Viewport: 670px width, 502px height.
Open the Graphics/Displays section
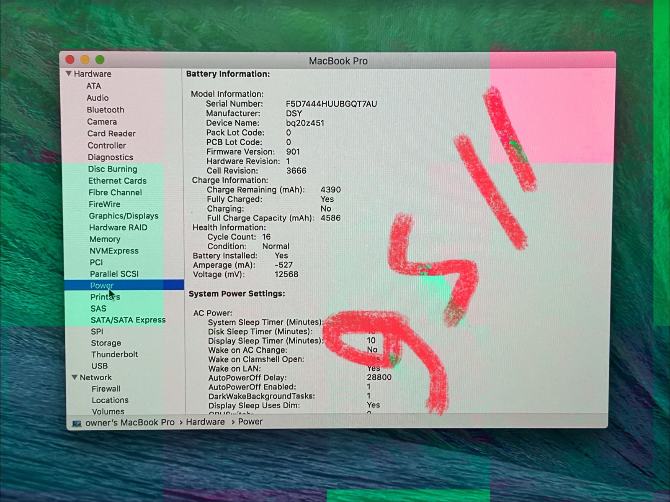124,216
